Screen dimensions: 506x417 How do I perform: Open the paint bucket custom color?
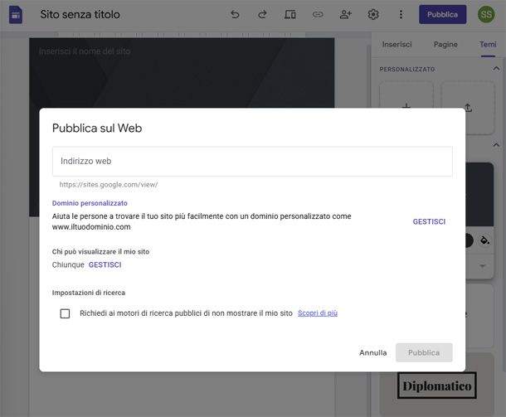484,240
